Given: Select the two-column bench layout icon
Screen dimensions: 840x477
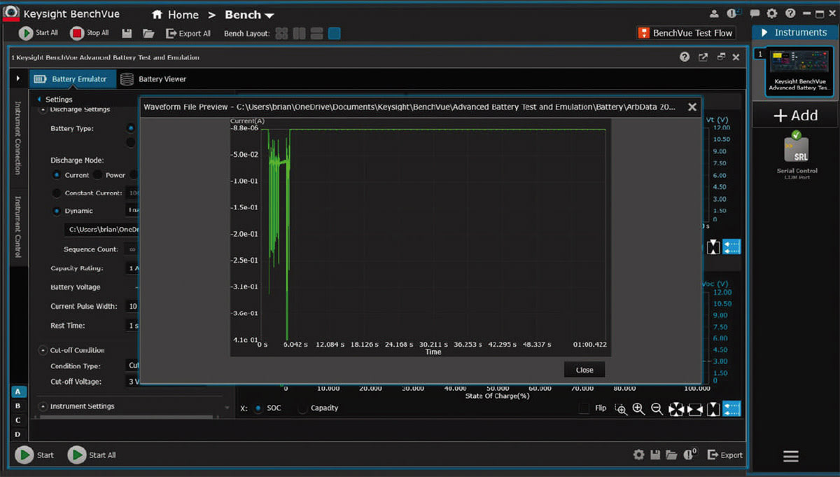Looking at the screenshot, I should click(x=299, y=33).
